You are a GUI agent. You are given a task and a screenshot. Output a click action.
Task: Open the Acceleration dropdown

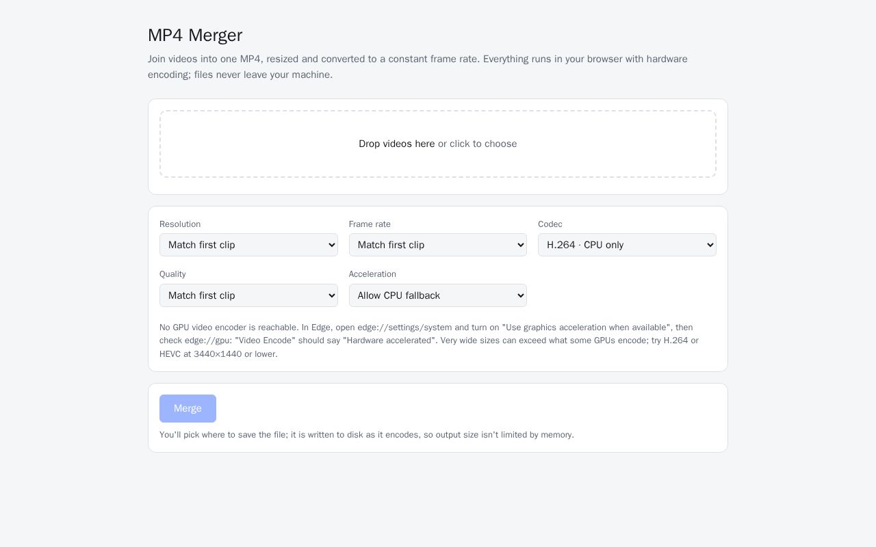pos(438,295)
